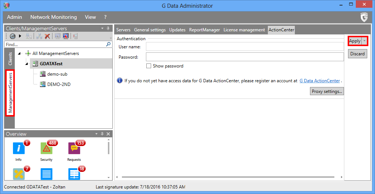
Task: Pin the Overview panel
Action: [102, 134]
